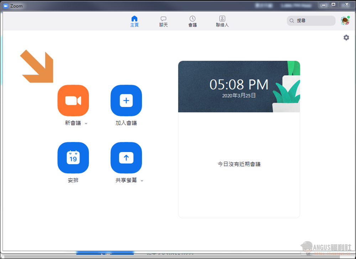Screen dimensions: 356x259
Task: Switch to the 聯絡人 contacts tab
Action: 222,21
